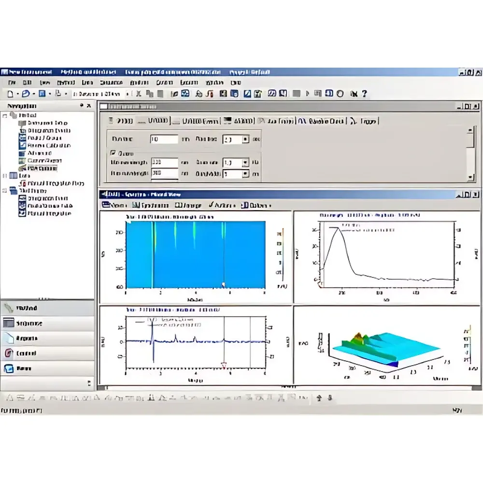Open Help via the question mark toolbar icon

pyautogui.click(x=365, y=93)
